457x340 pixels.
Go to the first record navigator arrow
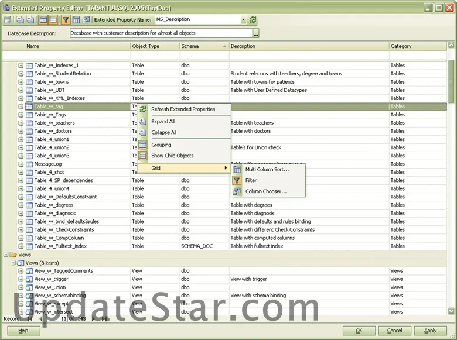pyautogui.click(x=30, y=319)
